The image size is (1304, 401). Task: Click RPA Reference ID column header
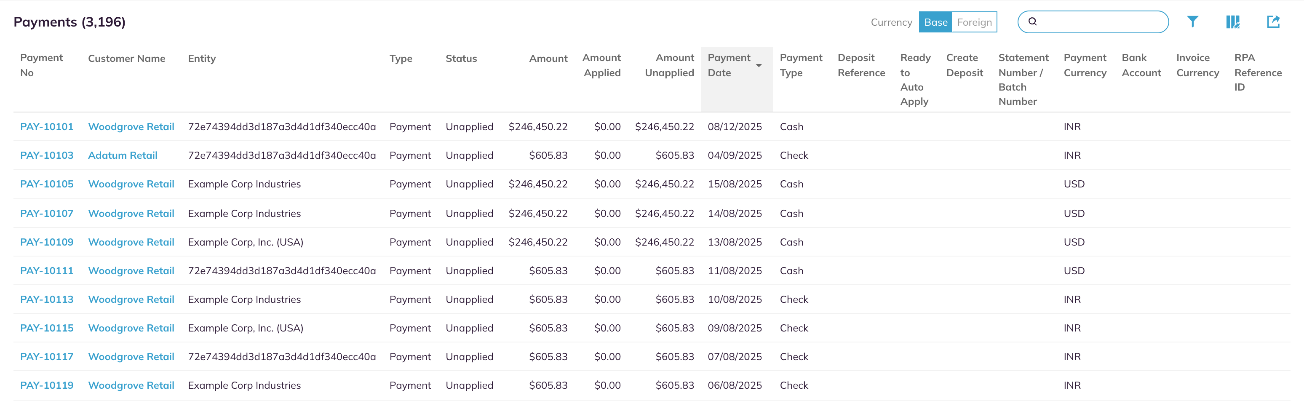tap(1258, 72)
